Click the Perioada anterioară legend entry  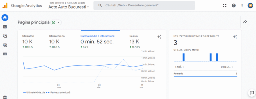58,92
